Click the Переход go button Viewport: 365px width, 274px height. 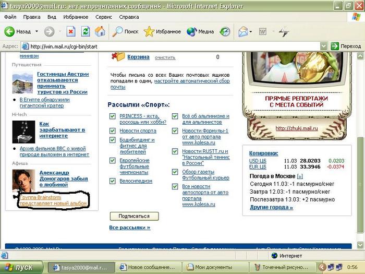pyautogui.click(x=346, y=46)
